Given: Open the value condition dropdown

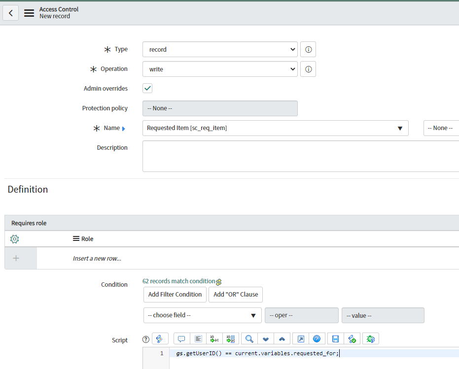Looking at the screenshot, I should click(383, 315).
